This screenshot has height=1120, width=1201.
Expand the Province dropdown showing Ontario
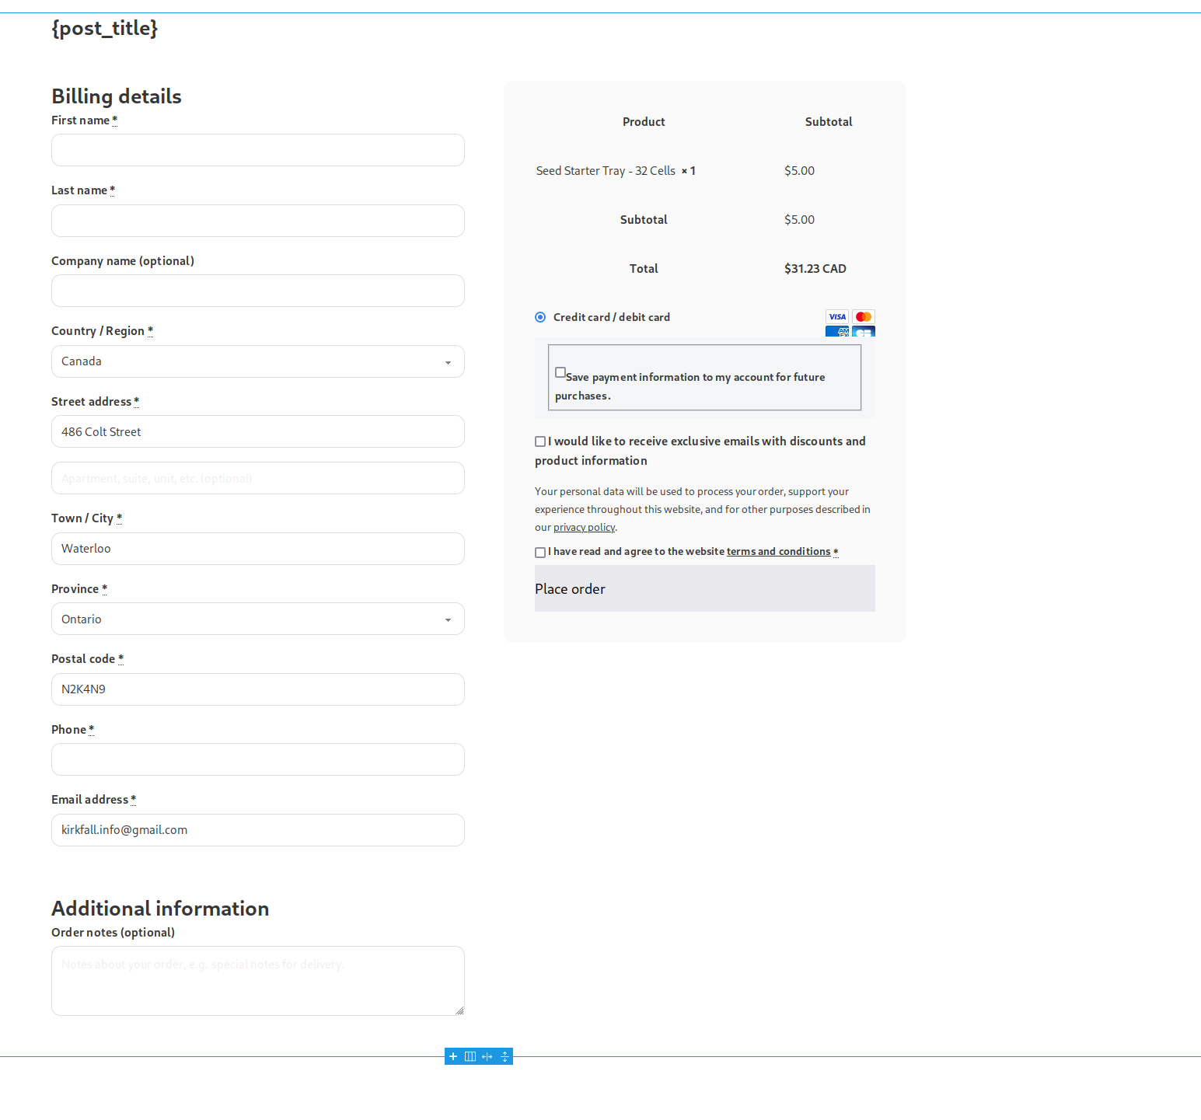pos(257,619)
